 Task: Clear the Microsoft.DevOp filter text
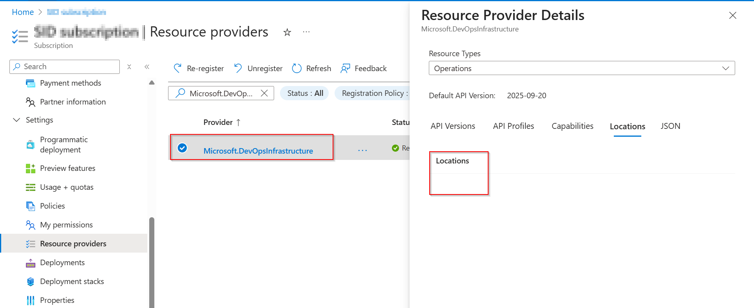coord(264,93)
